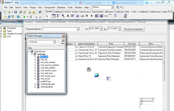Switch to the Data Access palette tab

[85, 12]
